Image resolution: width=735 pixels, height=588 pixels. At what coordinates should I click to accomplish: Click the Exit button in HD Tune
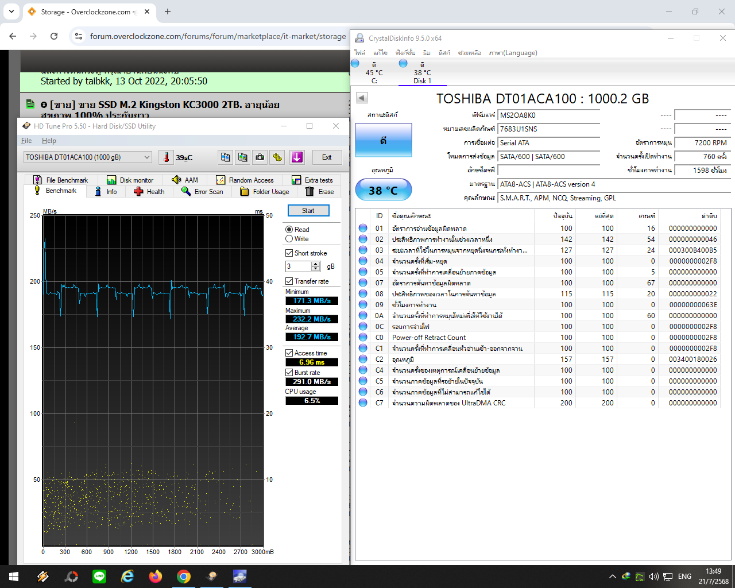coord(327,157)
